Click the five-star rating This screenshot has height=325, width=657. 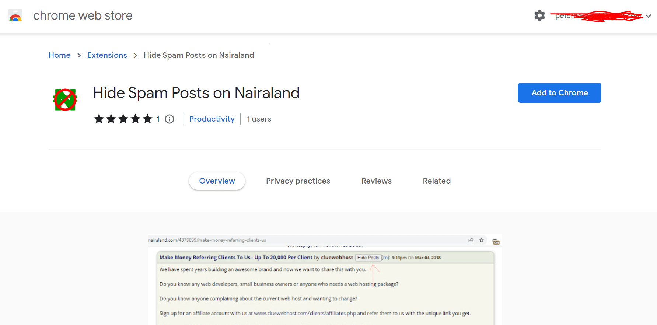(x=123, y=119)
